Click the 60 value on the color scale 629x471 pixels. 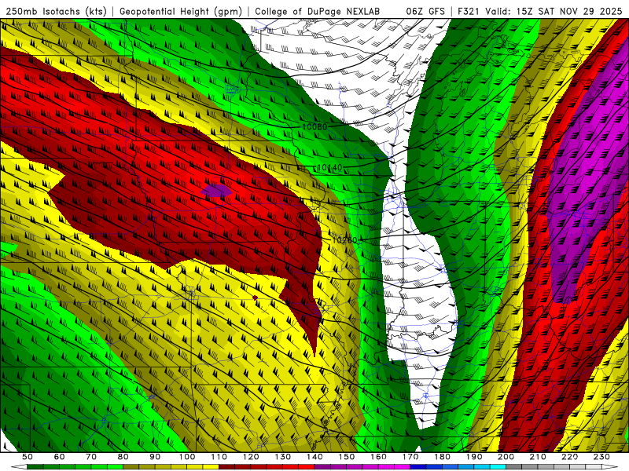click(x=60, y=457)
